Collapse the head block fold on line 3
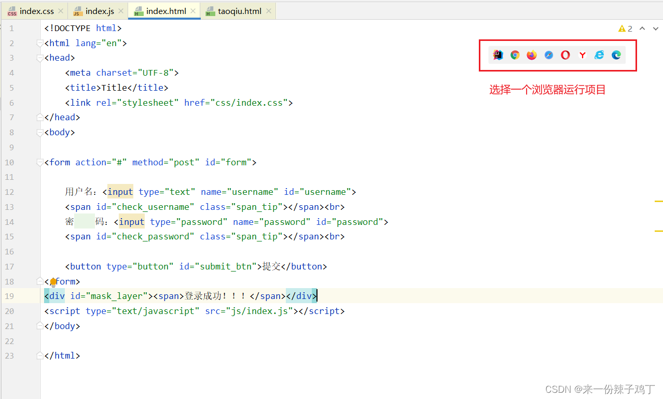663x399 pixels. 40,58
